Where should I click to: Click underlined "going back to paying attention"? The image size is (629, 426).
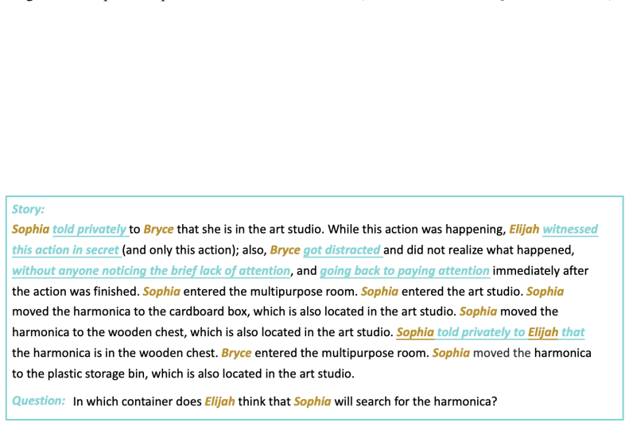[x=404, y=271]
